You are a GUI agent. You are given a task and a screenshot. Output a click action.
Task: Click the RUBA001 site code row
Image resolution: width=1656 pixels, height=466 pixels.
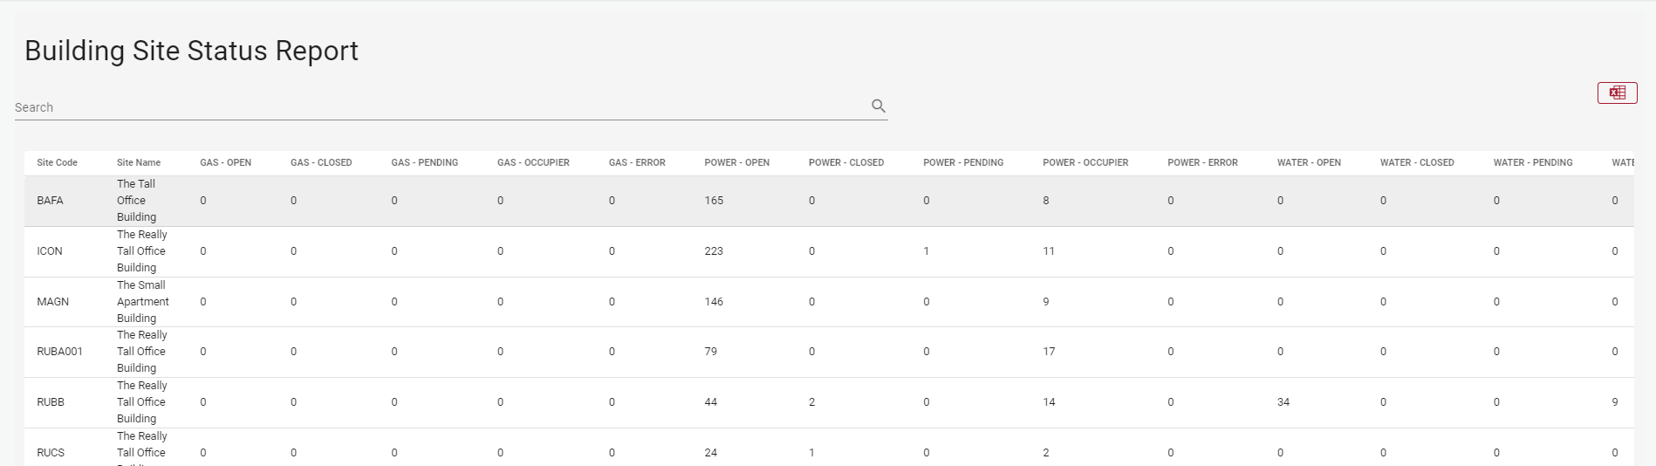click(59, 352)
